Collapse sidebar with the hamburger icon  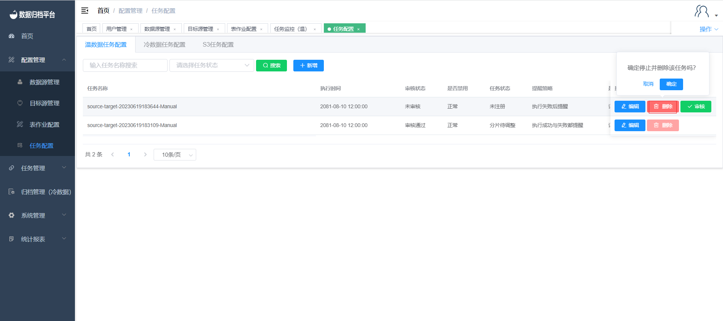(x=85, y=11)
